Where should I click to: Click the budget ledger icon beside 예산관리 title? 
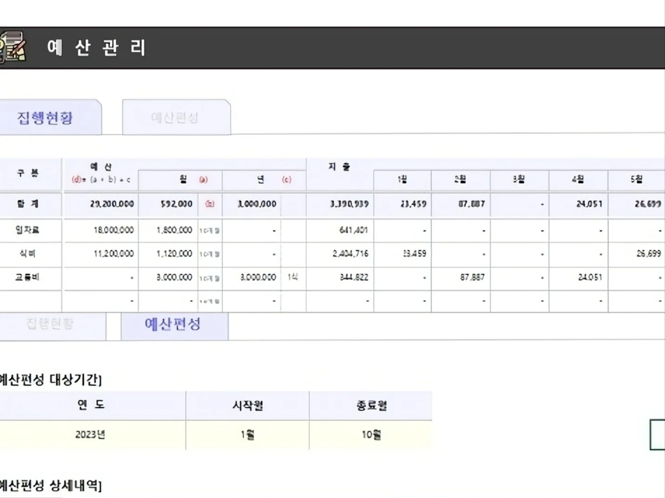tap(13, 47)
